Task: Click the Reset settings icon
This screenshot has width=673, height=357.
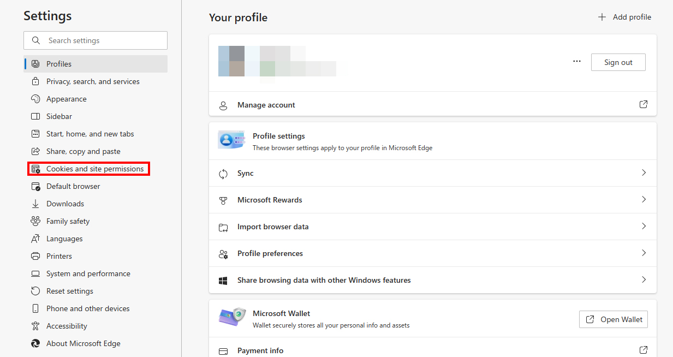Action: (35, 291)
